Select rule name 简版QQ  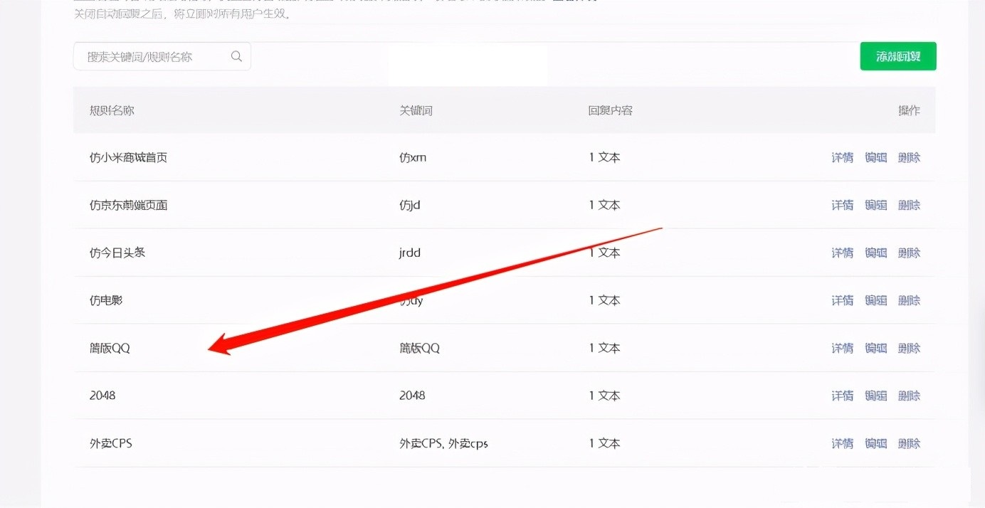110,349
